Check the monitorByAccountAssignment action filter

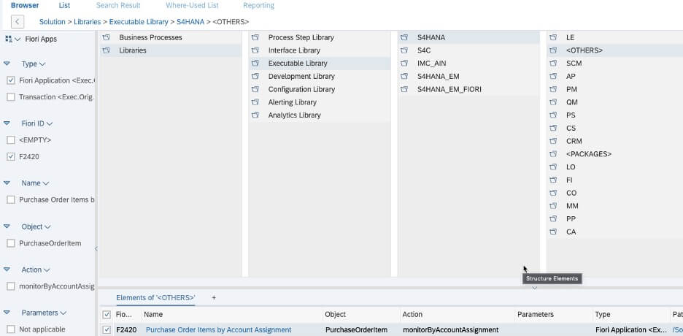[x=11, y=286]
